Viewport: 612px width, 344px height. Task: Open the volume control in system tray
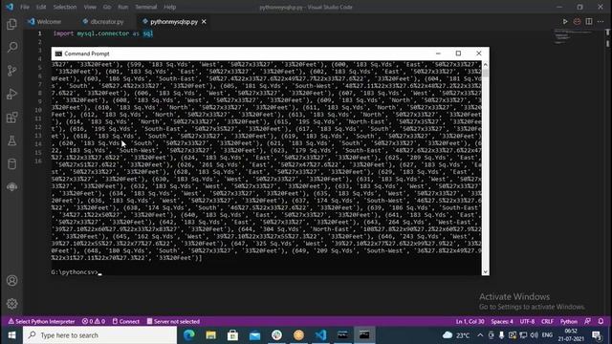pos(534,335)
